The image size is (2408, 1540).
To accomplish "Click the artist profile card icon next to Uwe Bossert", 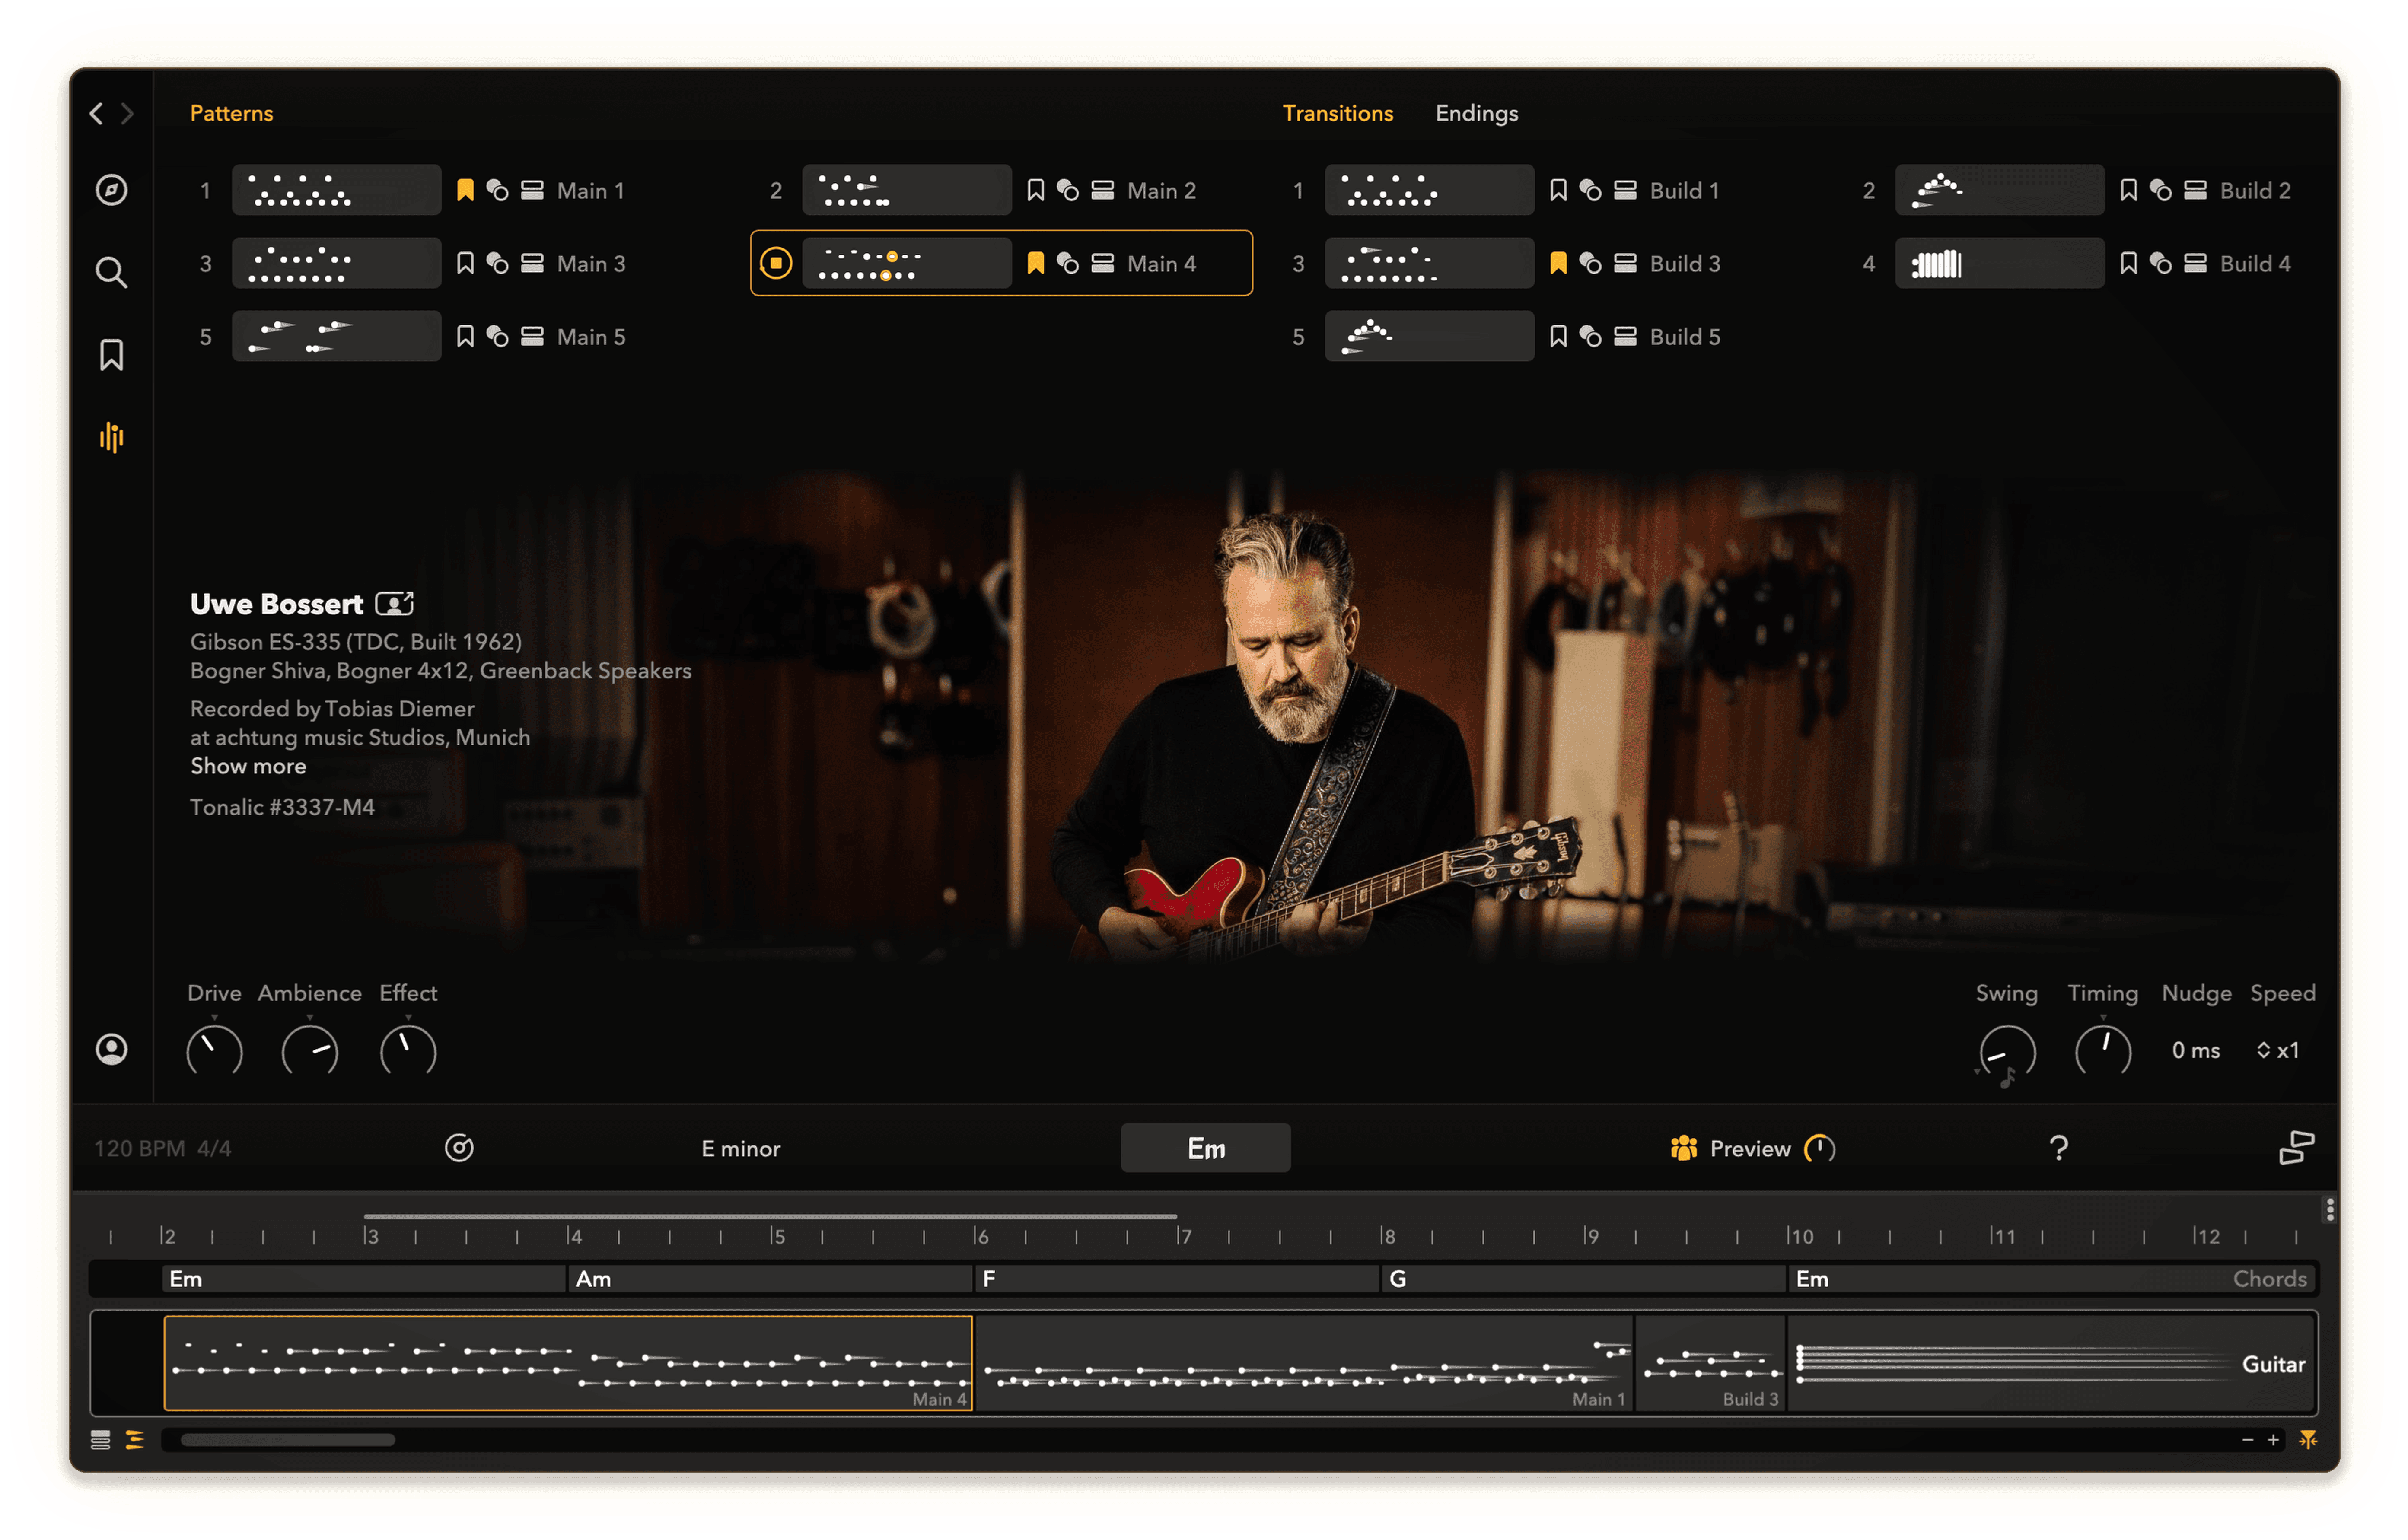I will 394,604.
